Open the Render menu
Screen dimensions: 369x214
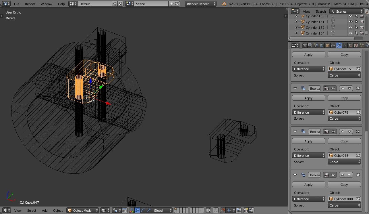coord(30,4)
